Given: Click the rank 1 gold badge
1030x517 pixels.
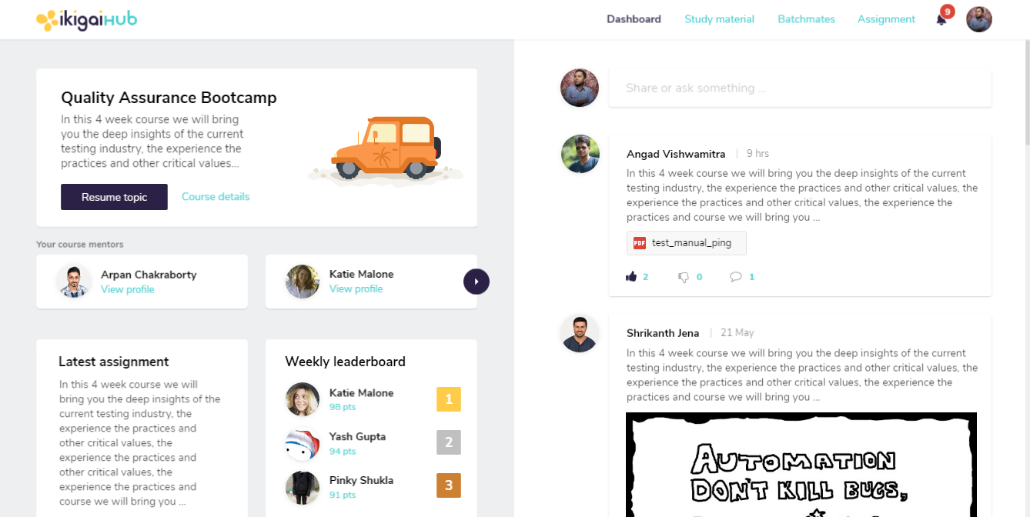Looking at the screenshot, I should click(449, 399).
